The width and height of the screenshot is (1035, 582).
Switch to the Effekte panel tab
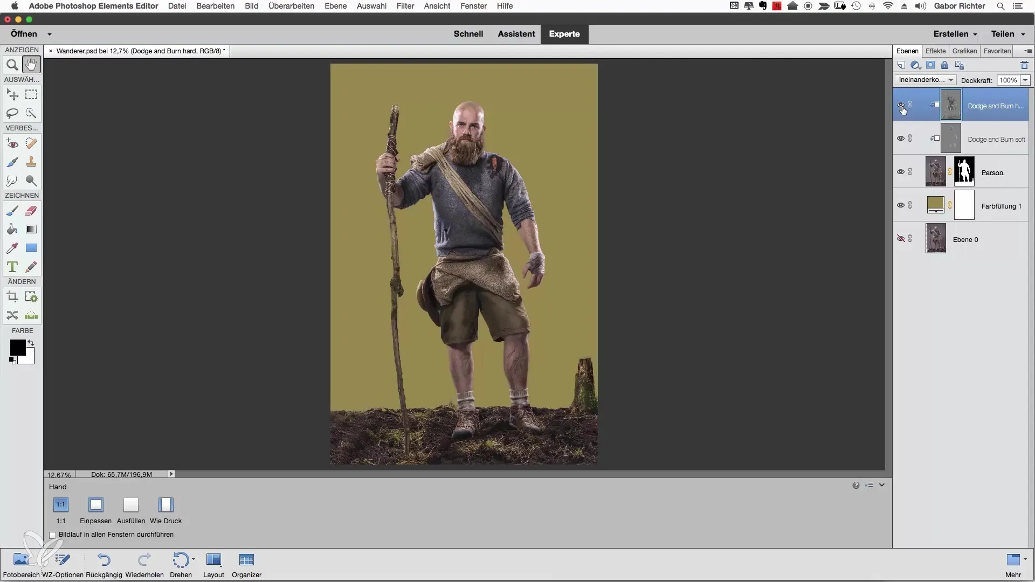point(935,51)
